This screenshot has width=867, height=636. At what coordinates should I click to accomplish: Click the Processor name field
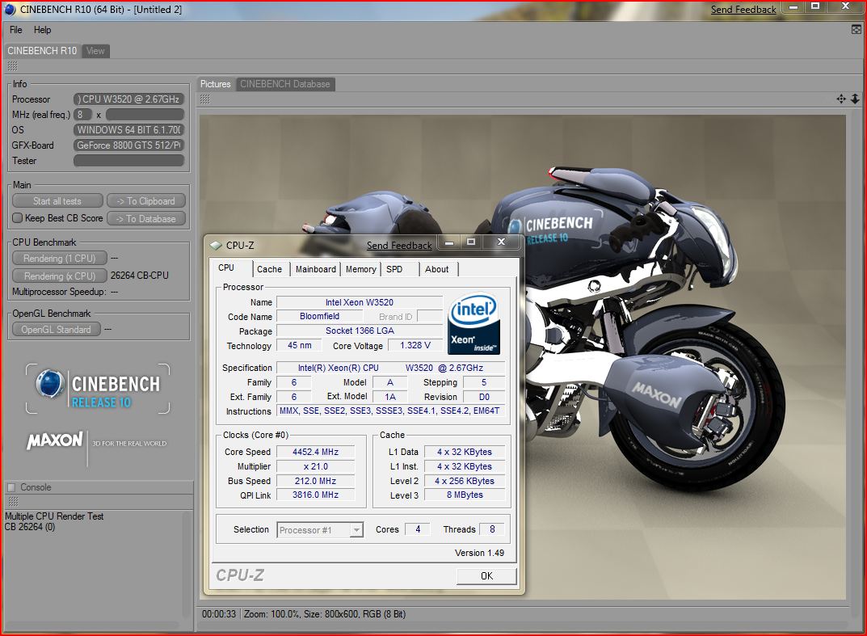[128, 99]
